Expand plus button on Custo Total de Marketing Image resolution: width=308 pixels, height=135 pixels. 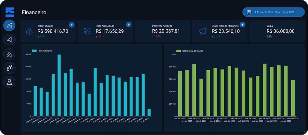click(x=242, y=25)
